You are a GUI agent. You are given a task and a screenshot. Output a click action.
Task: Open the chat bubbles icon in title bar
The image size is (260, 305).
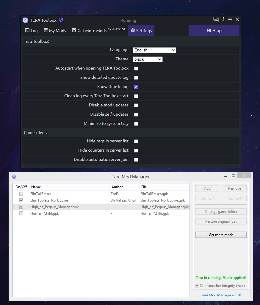pyautogui.click(x=216, y=19)
